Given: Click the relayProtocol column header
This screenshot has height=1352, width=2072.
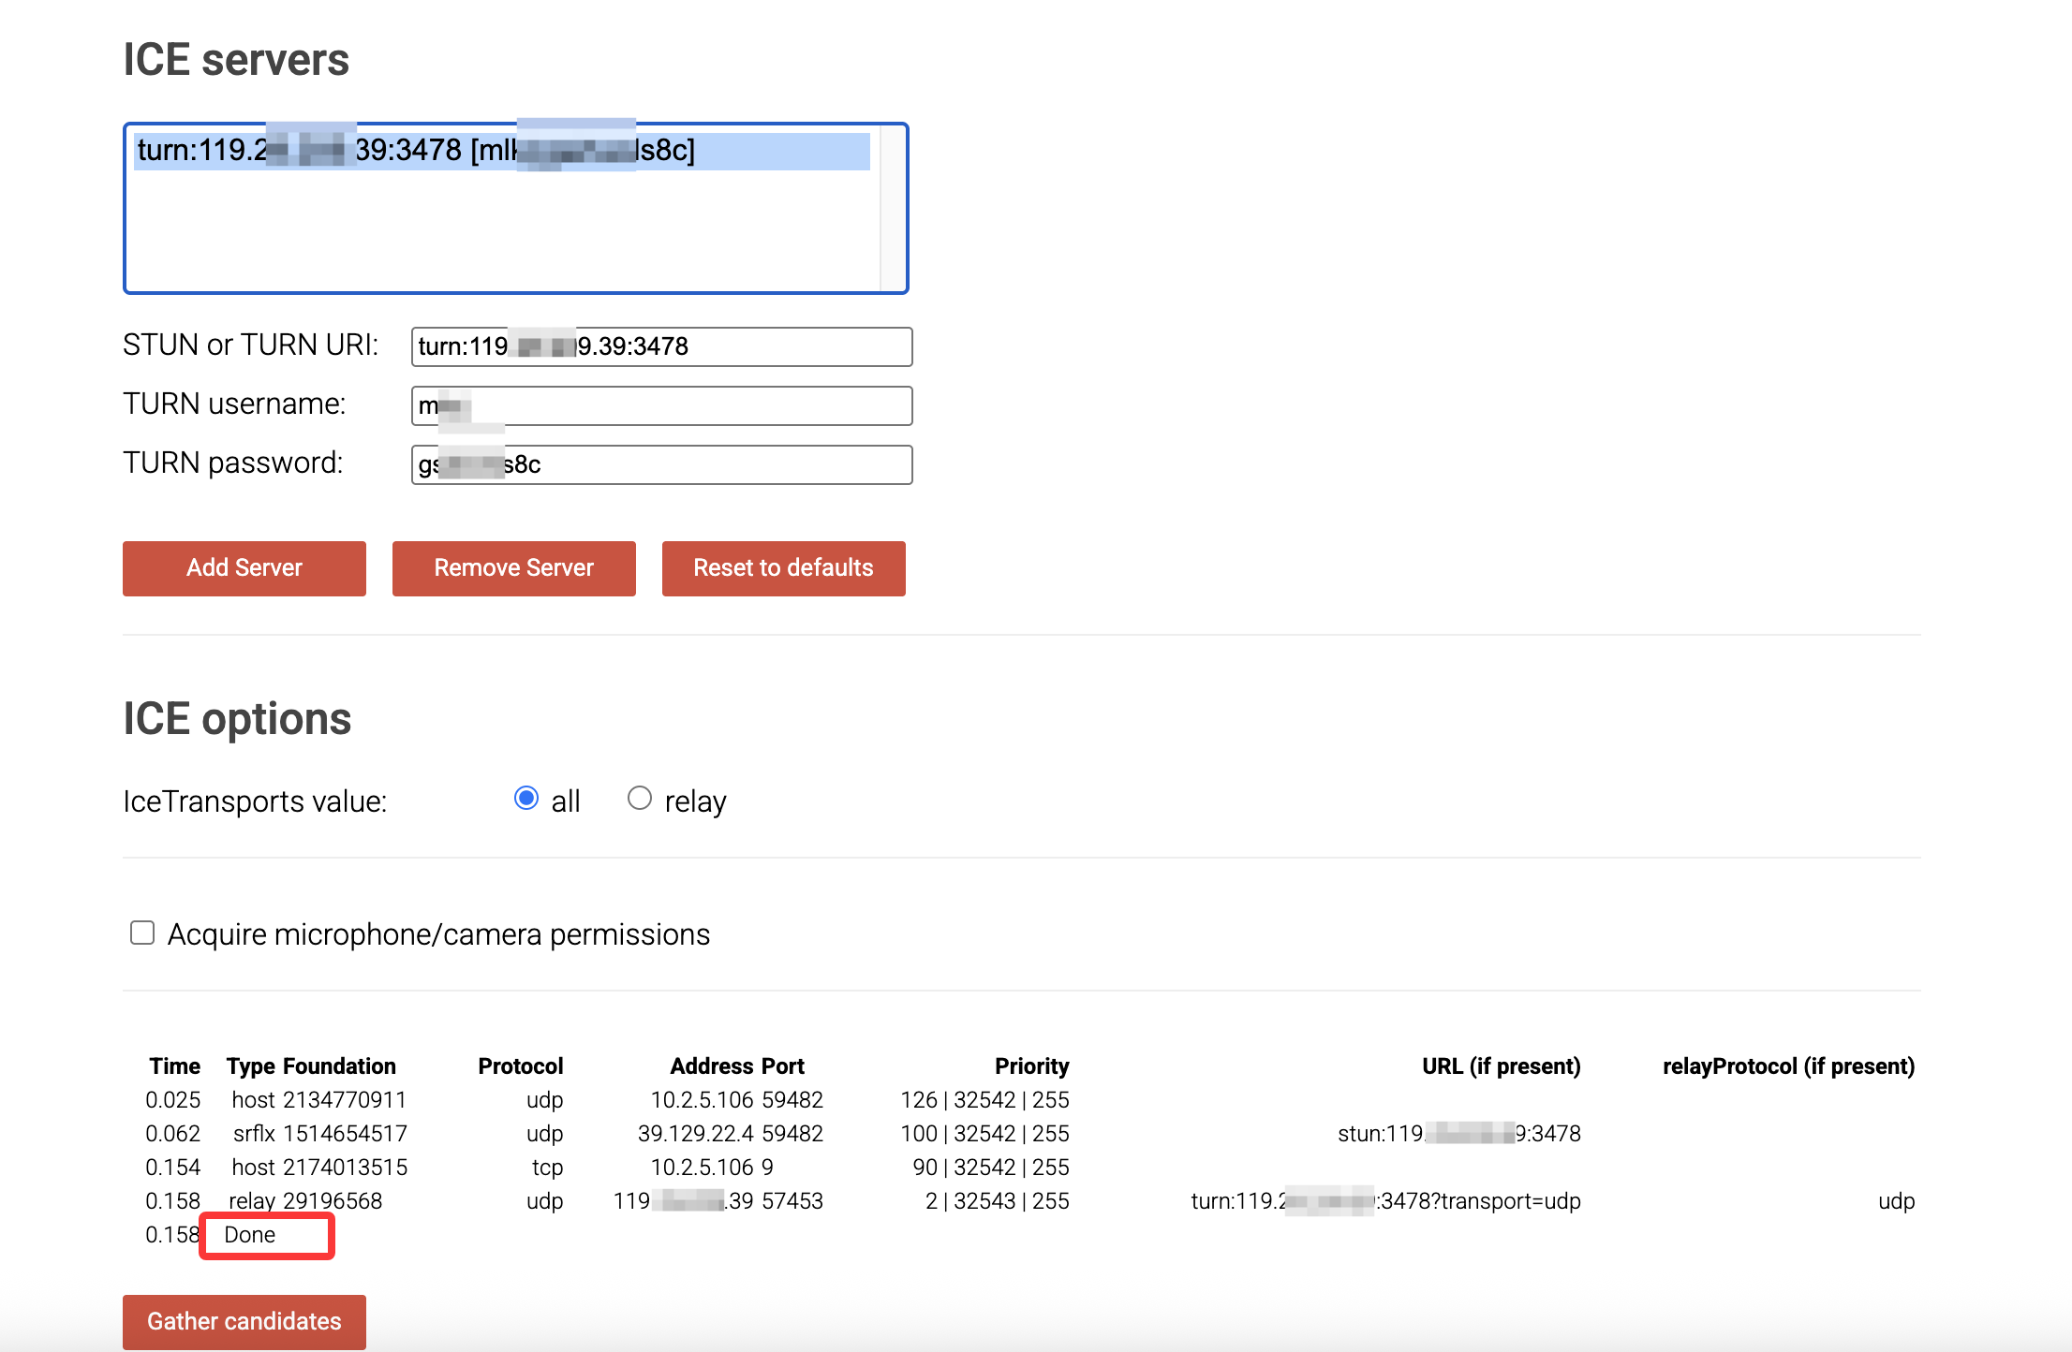Looking at the screenshot, I should [x=1787, y=1066].
